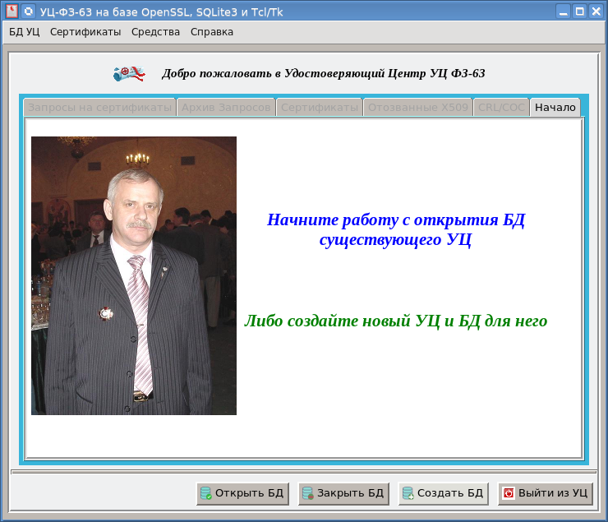
Task: Click the database icon on Открыть БД
Action: pyautogui.click(x=206, y=493)
